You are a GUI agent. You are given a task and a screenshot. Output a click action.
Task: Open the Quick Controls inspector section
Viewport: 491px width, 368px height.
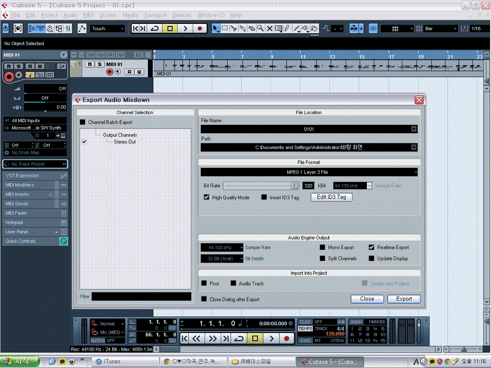click(35, 241)
